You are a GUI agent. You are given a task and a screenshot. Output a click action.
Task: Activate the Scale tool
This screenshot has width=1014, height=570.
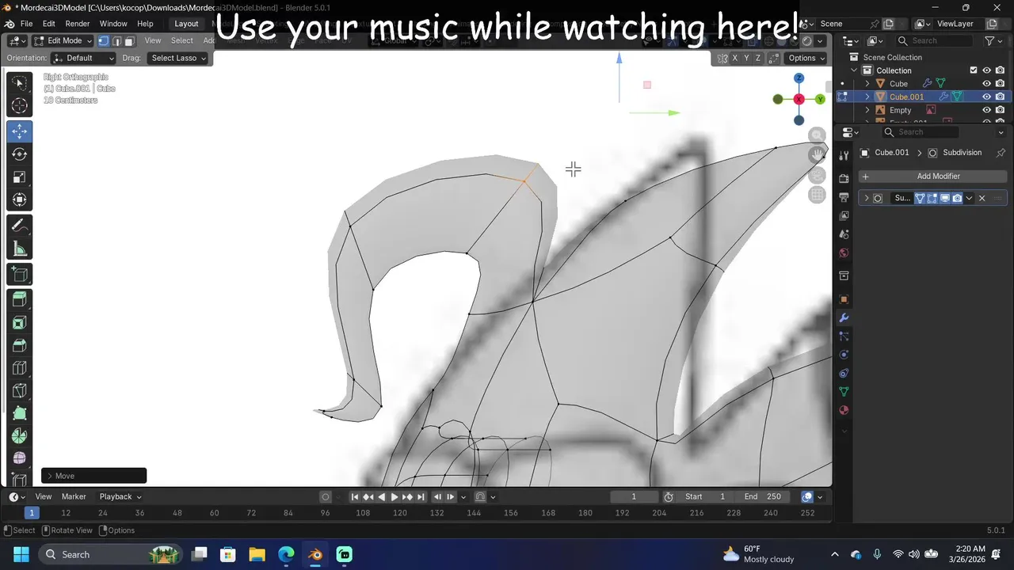20,177
